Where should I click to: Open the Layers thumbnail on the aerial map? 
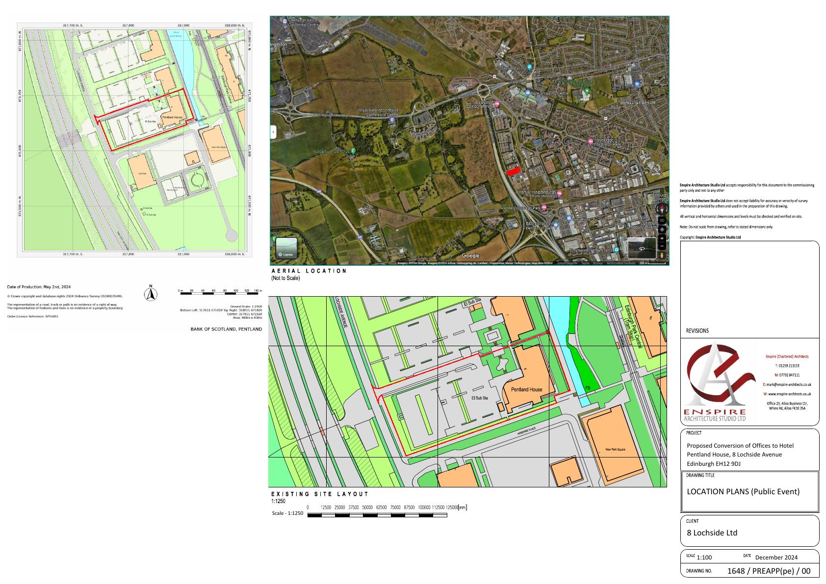[286, 248]
